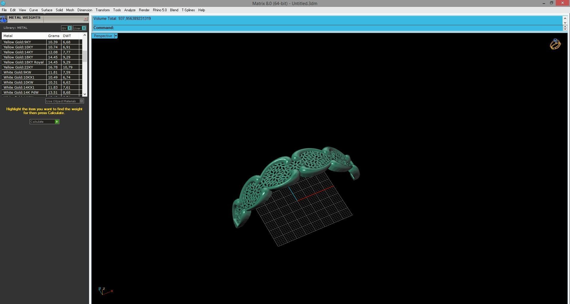570x304 pixels.
Task: Select the Yellow Gold:18KY Royal row
Action: pyautogui.click(x=42, y=62)
